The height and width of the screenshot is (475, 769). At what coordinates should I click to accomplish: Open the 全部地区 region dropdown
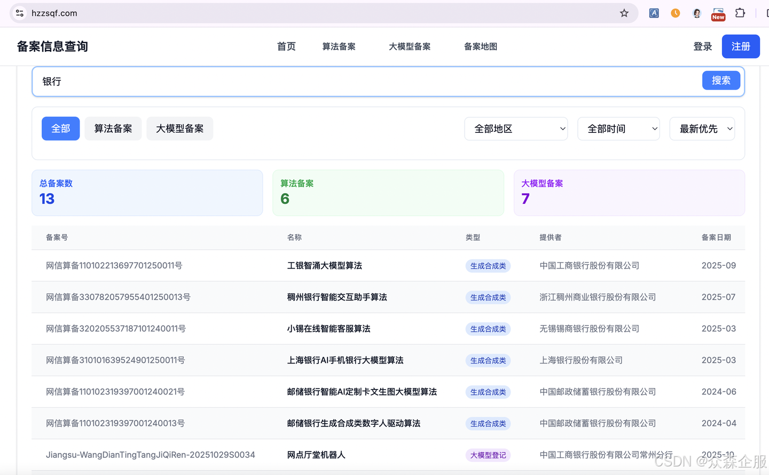point(516,129)
